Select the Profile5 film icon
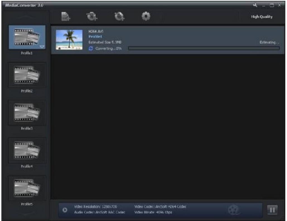The width and height of the screenshot is (287, 221). [x=27, y=188]
